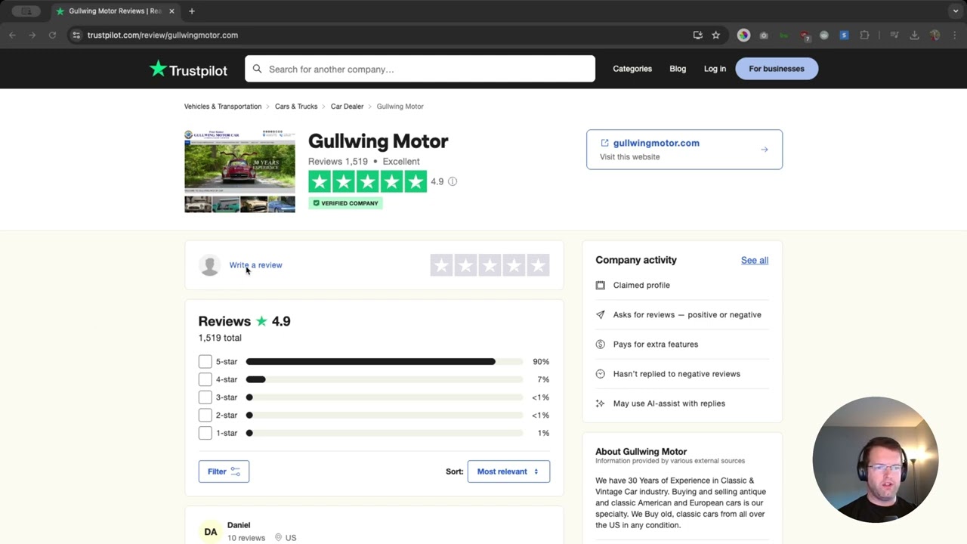
Task: Open the reviews Filter button
Action: pyautogui.click(x=224, y=471)
